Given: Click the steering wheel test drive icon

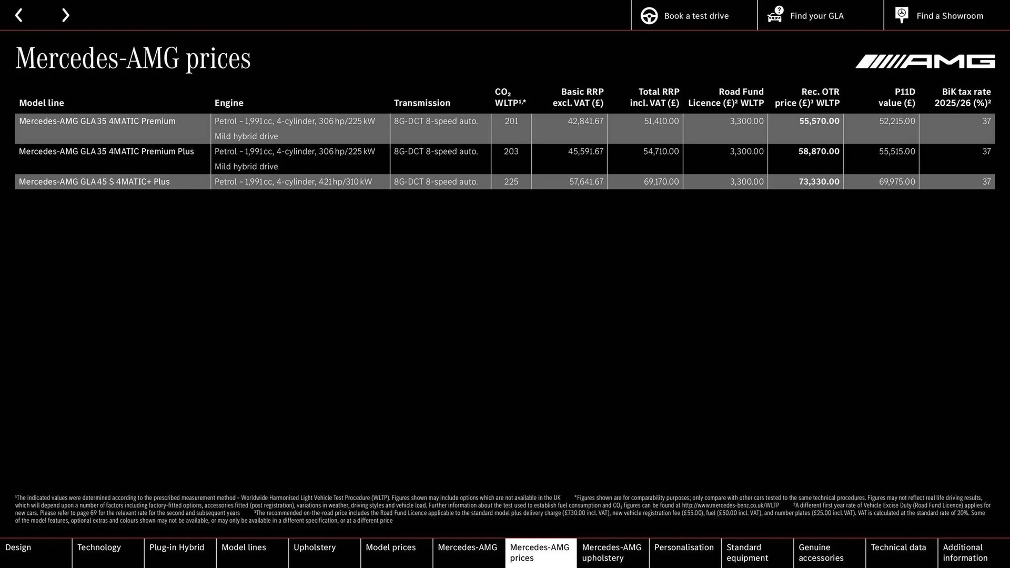Looking at the screenshot, I should 649,15.
